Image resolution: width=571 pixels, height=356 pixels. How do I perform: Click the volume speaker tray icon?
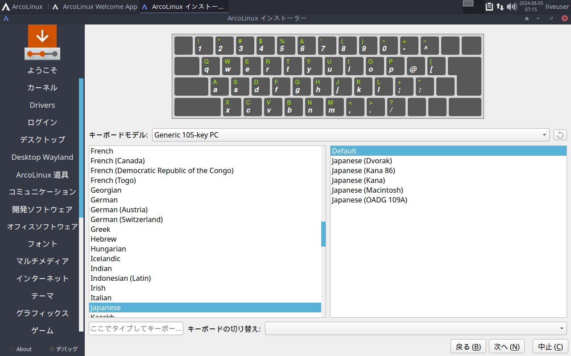click(x=511, y=7)
